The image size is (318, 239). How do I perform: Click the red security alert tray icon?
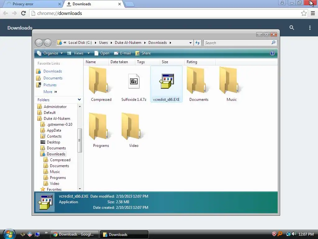pyautogui.click(x=274, y=234)
